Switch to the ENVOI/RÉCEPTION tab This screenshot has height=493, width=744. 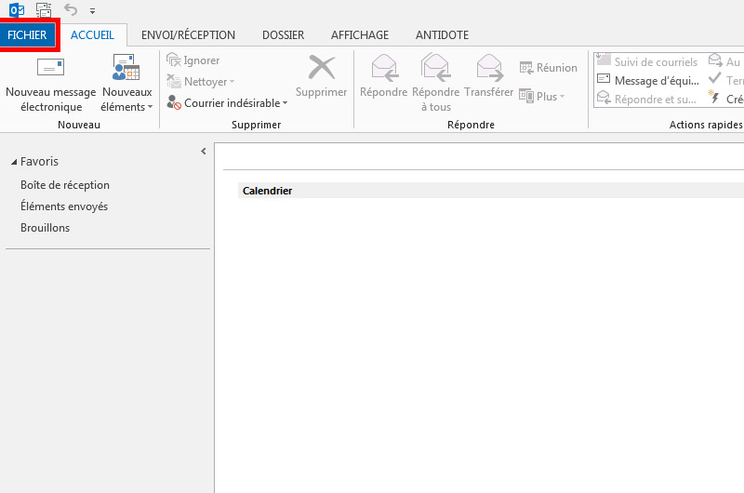pyautogui.click(x=188, y=35)
